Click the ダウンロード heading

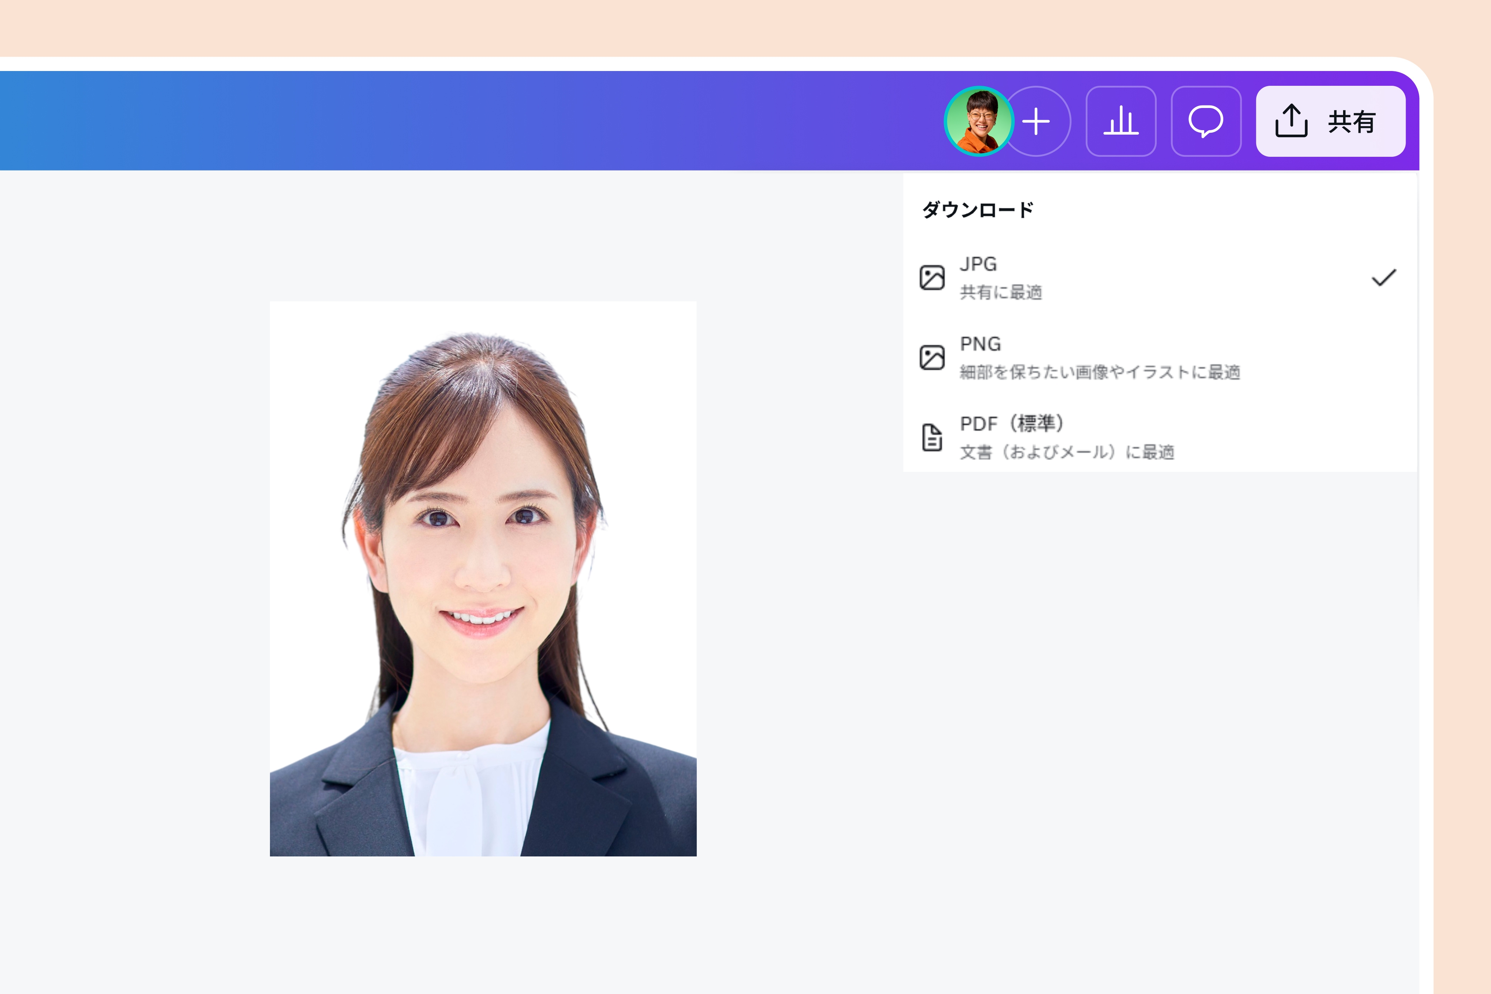[977, 210]
